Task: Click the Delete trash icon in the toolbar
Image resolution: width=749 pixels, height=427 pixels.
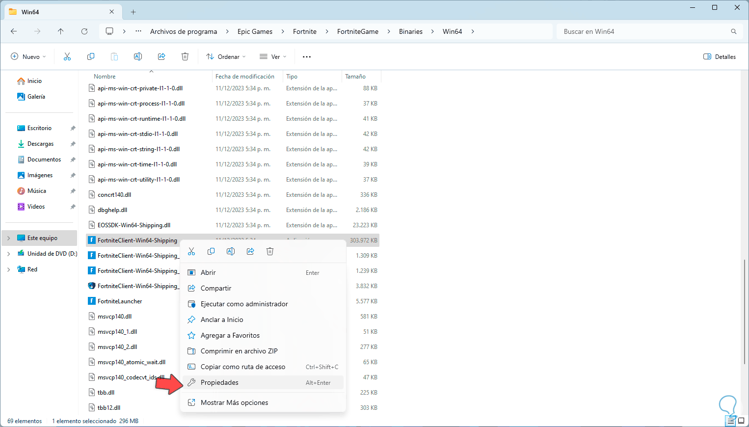Action: 185,57
